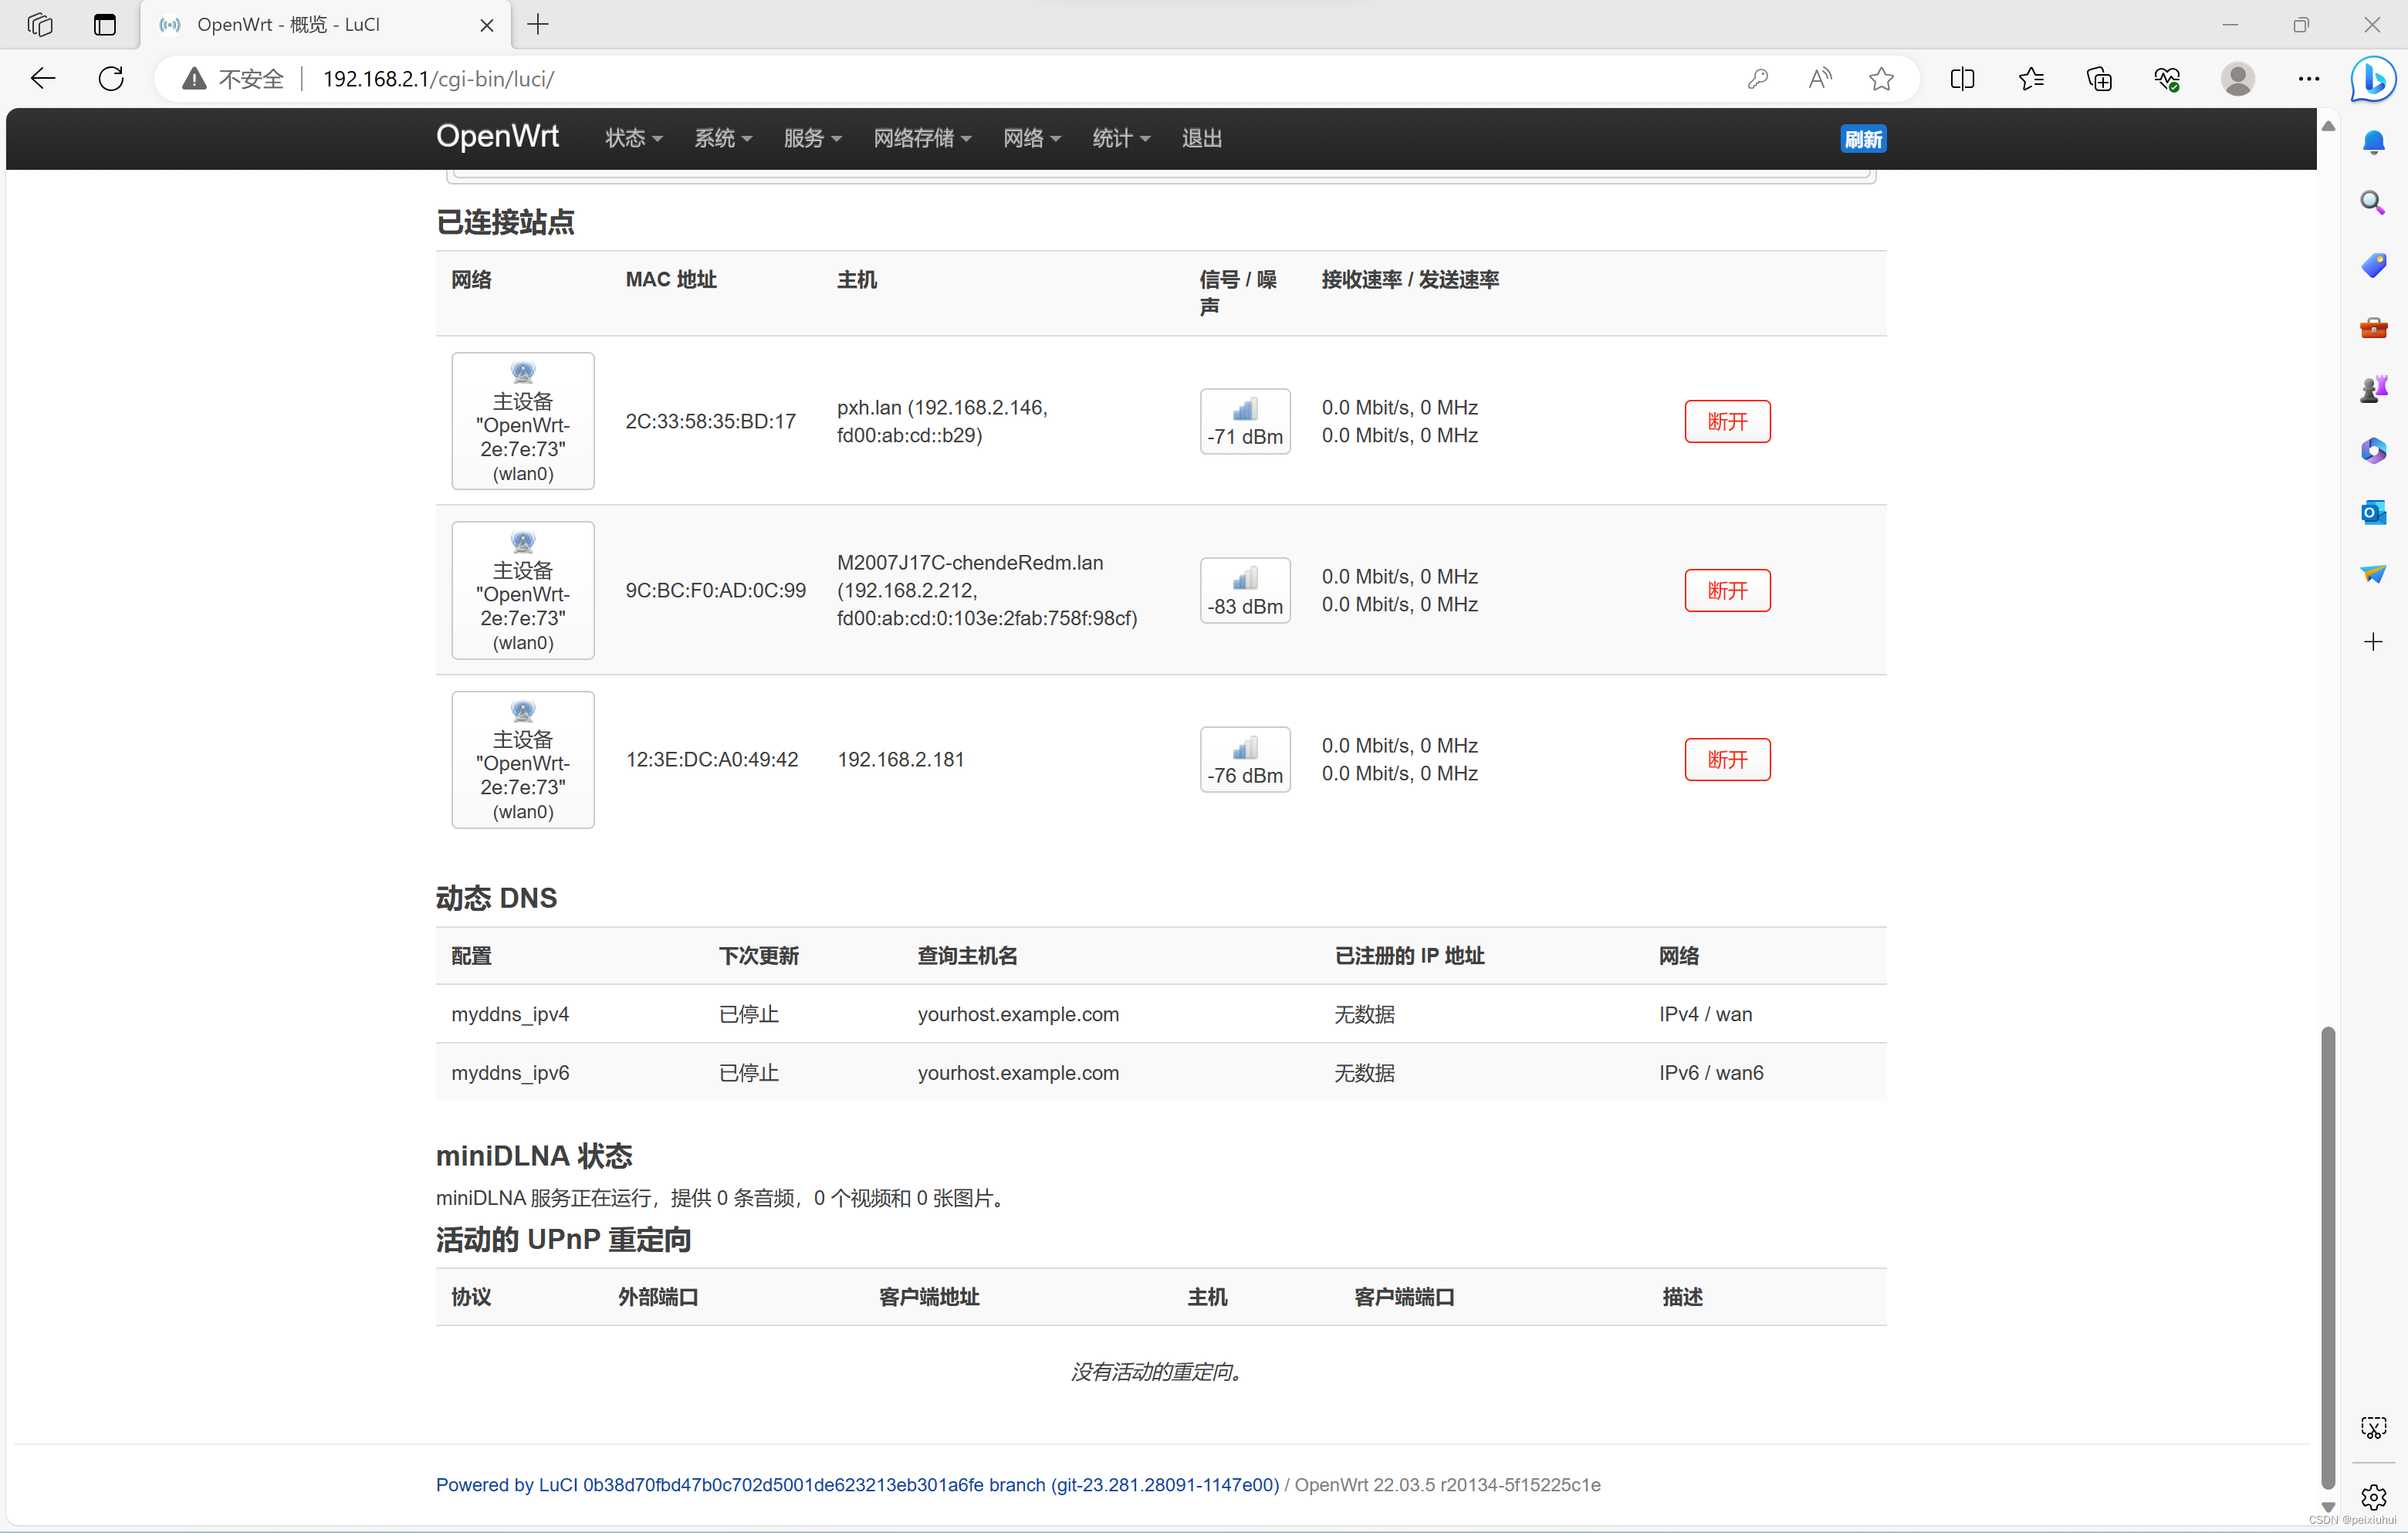Open the shopping sidebar panel
This screenshot has height=1533, width=2408.
[x=2373, y=265]
